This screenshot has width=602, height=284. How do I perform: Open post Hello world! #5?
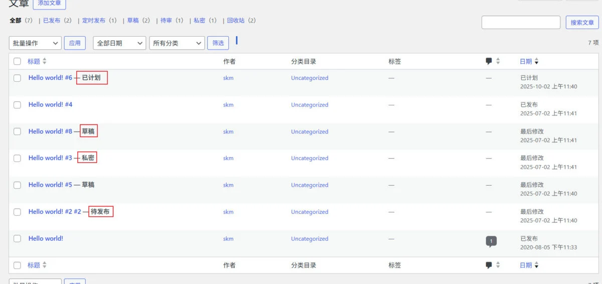(x=50, y=185)
